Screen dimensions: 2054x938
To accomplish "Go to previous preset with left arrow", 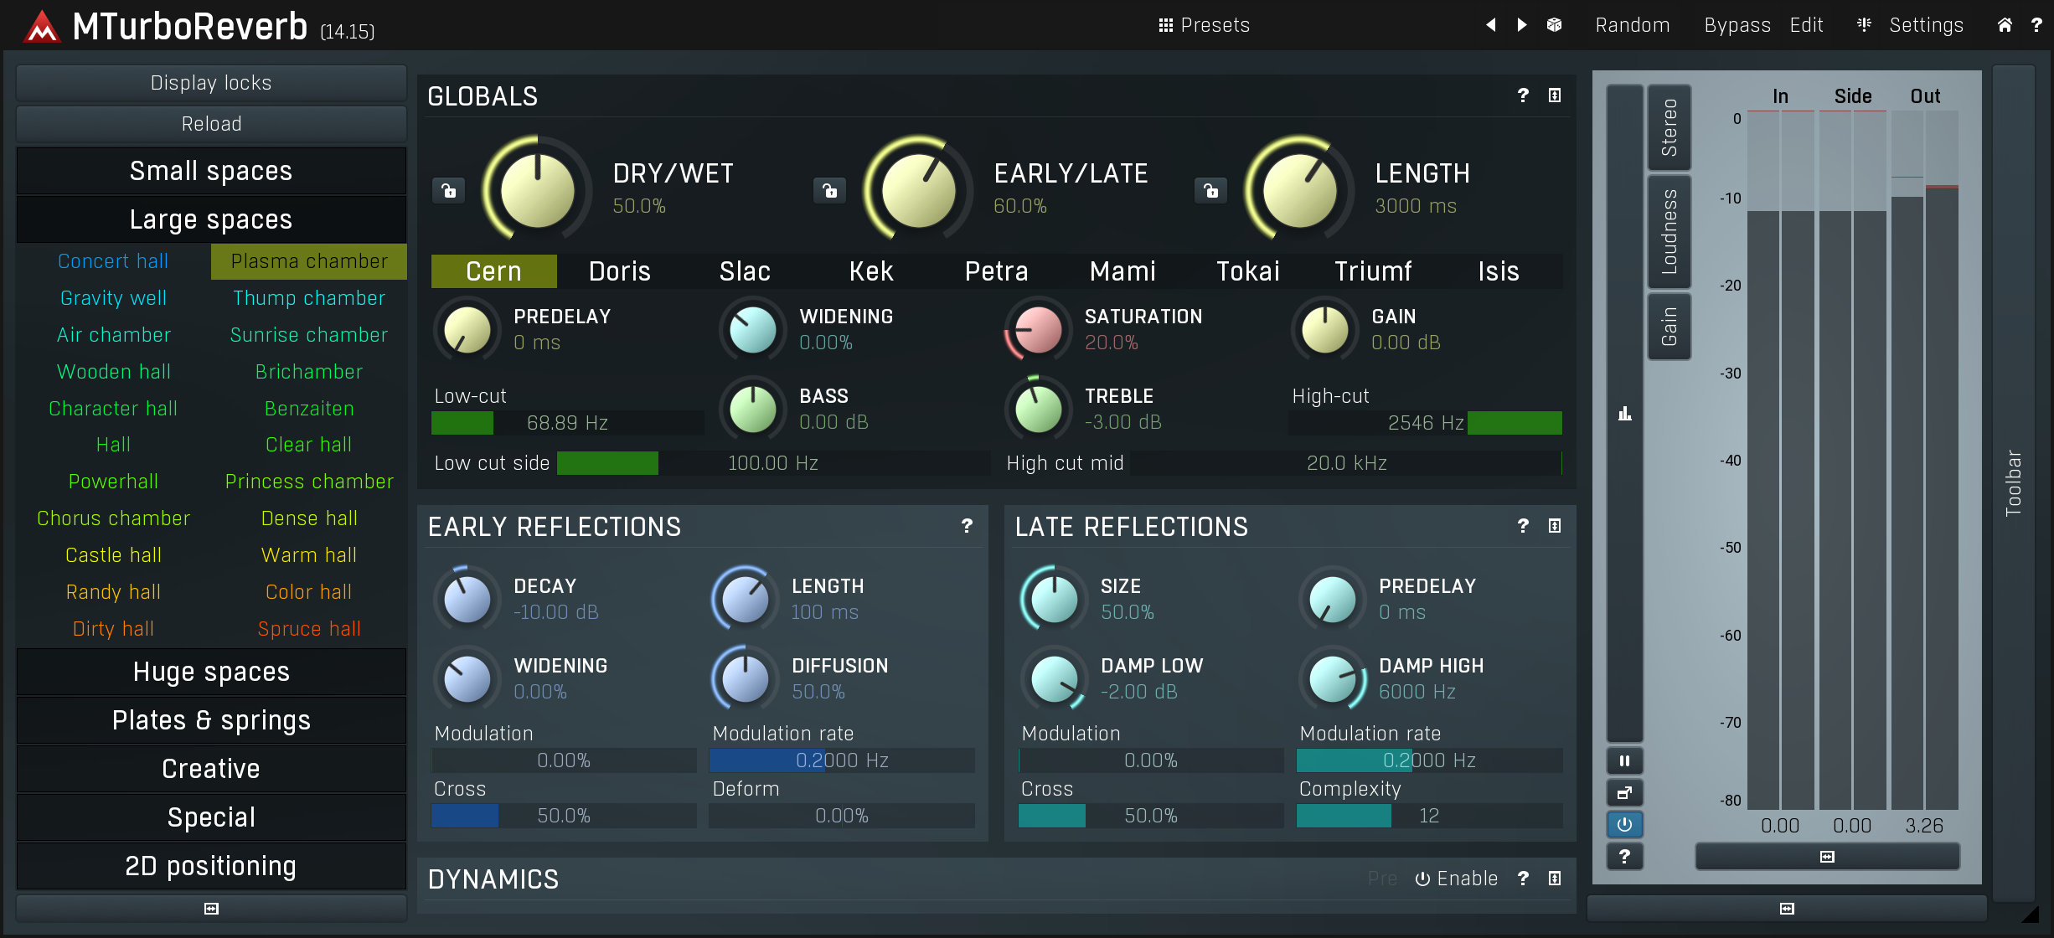I will click(x=1491, y=25).
